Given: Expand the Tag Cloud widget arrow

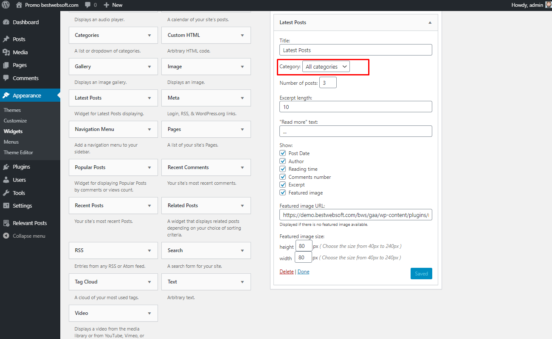Looking at the screenshot, I should pos(149,282).
